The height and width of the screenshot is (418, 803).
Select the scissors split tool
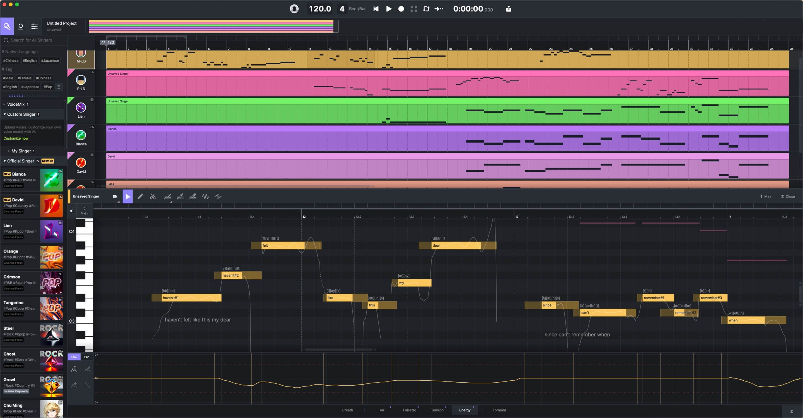[153, 196]
